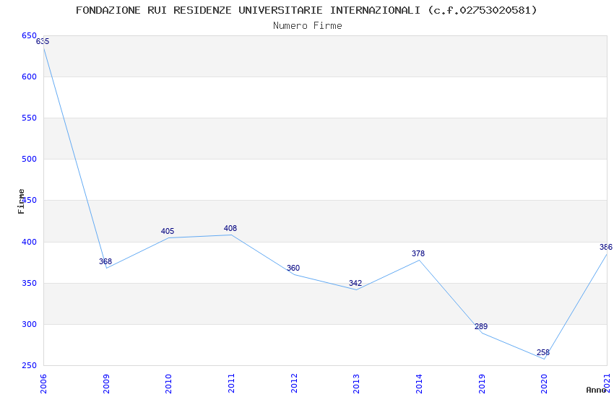This screenshot has height=397, width=614.
Task: Click the data label 386
Action: 606,247
